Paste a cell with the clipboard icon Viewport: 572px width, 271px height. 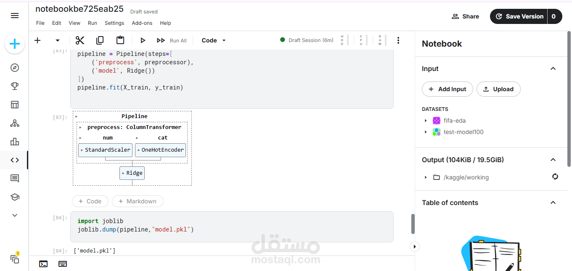click(x=120, y=40)
